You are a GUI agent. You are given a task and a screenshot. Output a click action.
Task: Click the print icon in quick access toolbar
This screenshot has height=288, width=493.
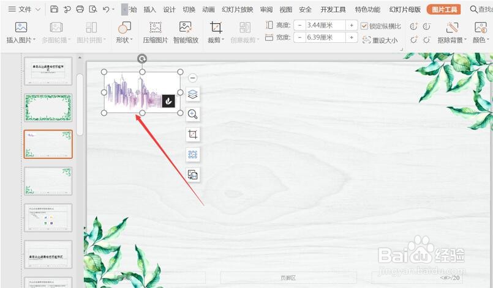pyautogui.click(x=80, y=9)
